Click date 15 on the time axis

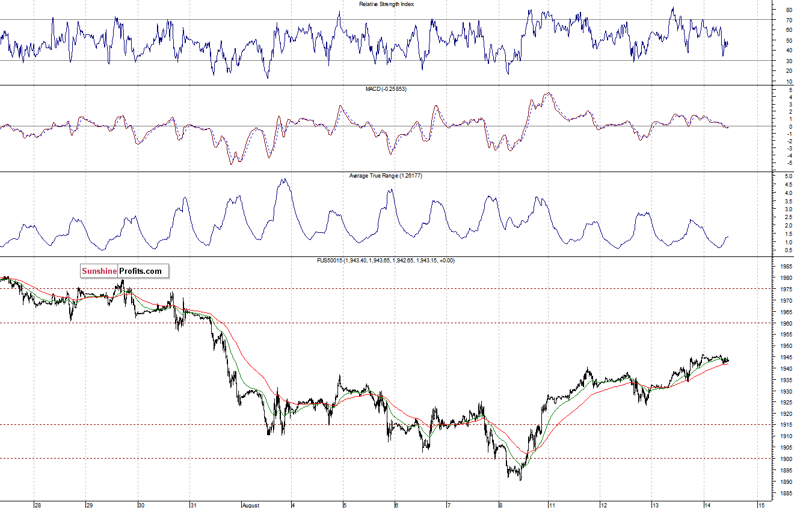click(761, 505)
